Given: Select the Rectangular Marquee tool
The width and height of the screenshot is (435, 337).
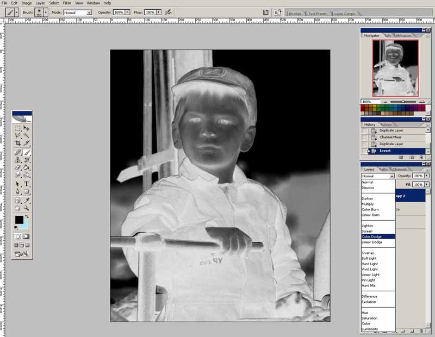Looking at the screenshot, I should (17, 128).
